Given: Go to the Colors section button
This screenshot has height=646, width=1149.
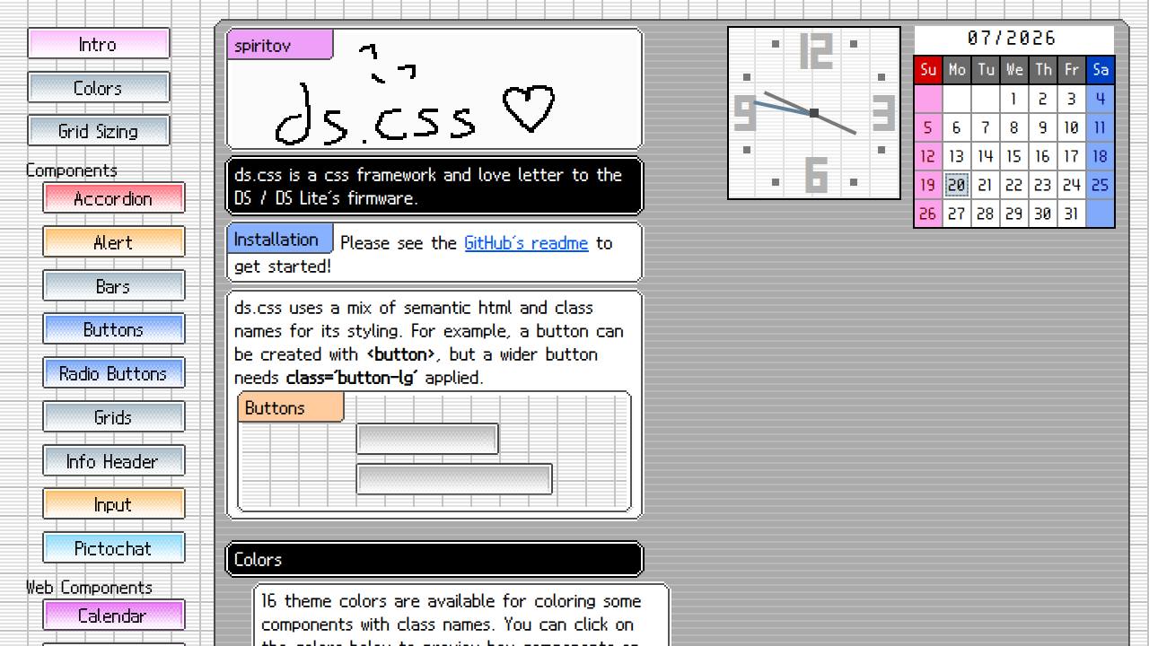Looking at the screenshot, I should tap(99, 88).
